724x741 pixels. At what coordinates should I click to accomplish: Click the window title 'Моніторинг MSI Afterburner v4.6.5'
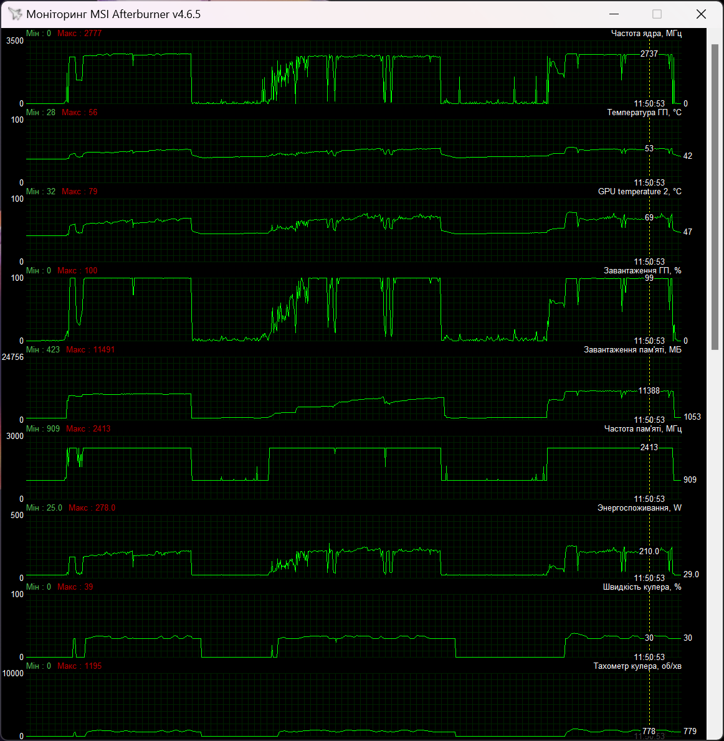click(x=113, y=14)
